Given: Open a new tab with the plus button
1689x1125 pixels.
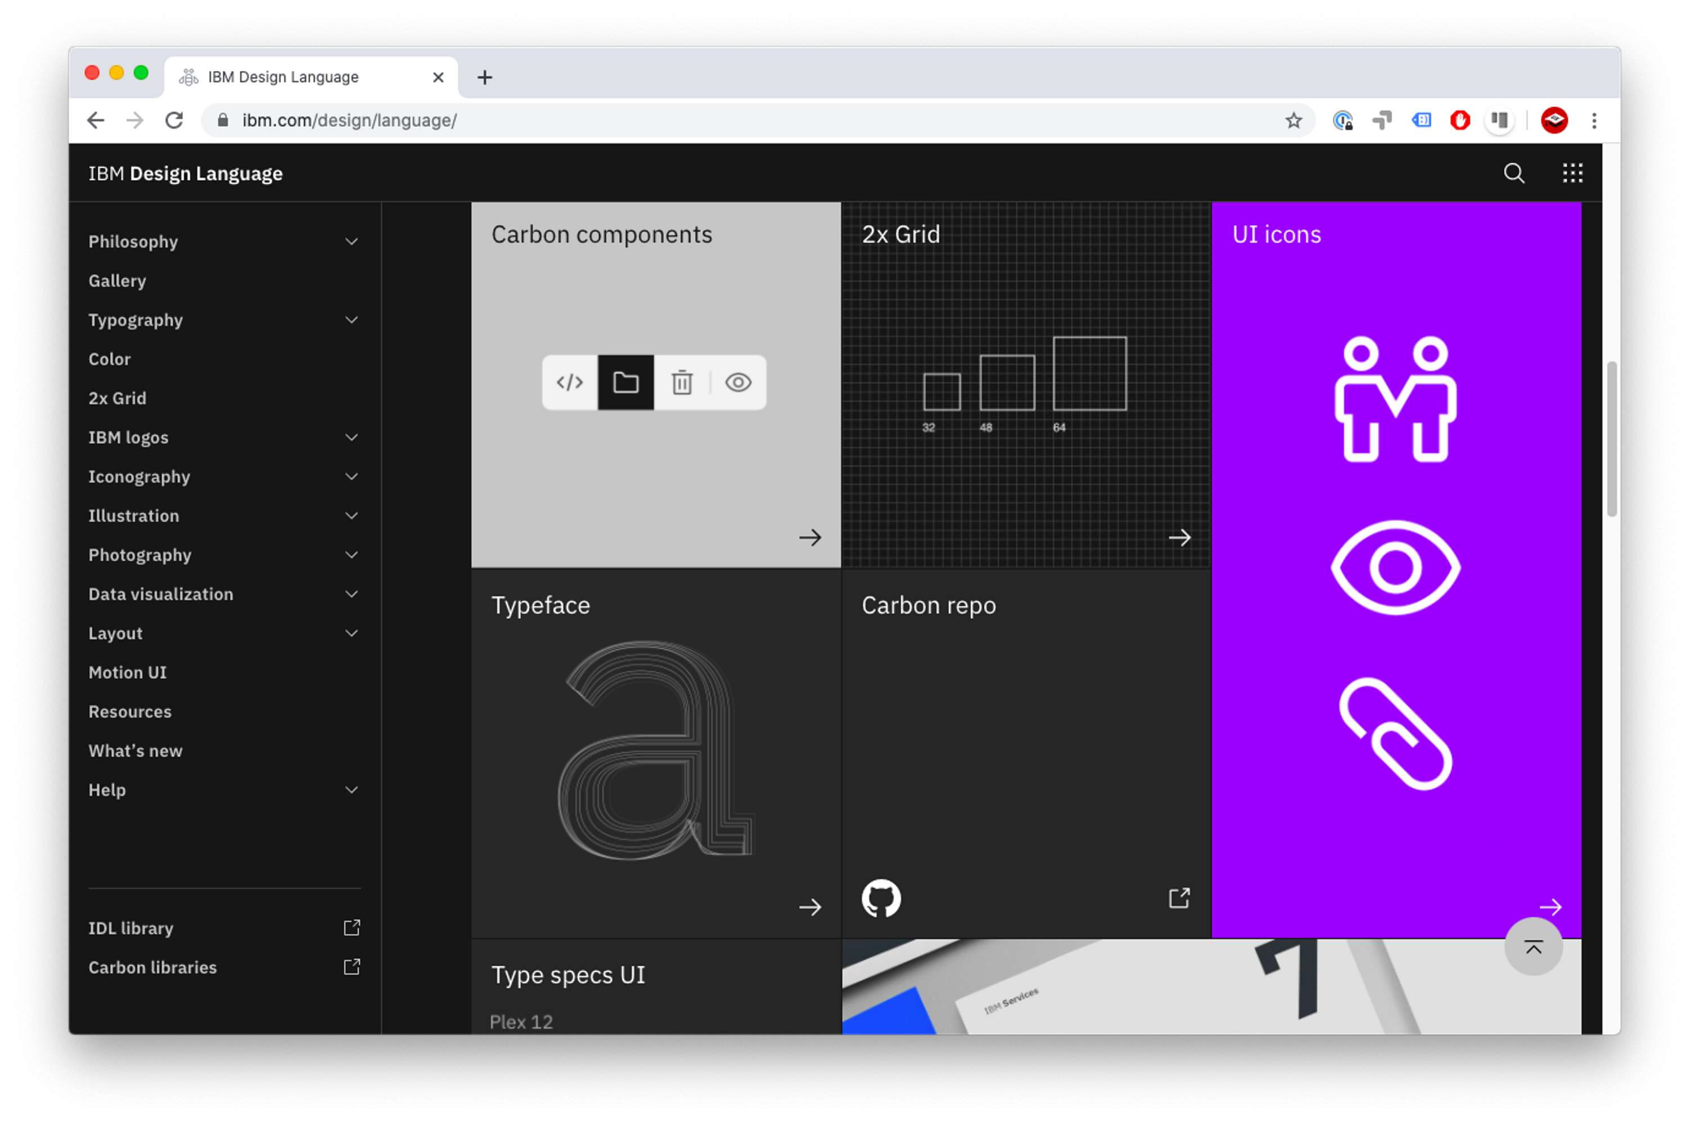Looking at the screenshot, I should coord(485,78).
